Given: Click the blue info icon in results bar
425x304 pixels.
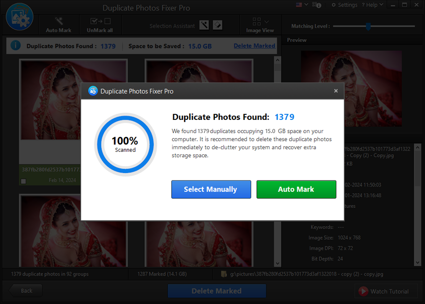Looking at the screenshot, I should tap(16, 45).
